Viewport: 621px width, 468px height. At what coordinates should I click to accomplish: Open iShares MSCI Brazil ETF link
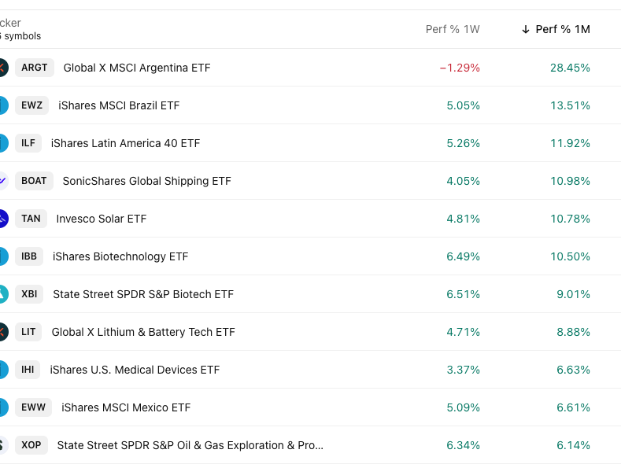pos(119,105)
